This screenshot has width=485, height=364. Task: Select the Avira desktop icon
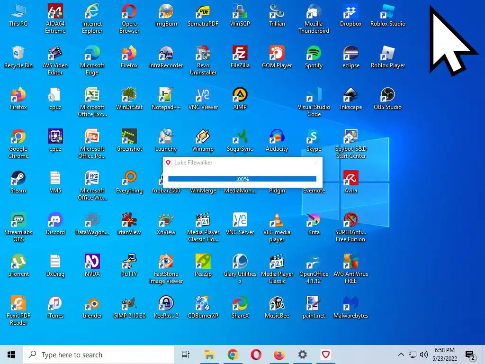351,182
